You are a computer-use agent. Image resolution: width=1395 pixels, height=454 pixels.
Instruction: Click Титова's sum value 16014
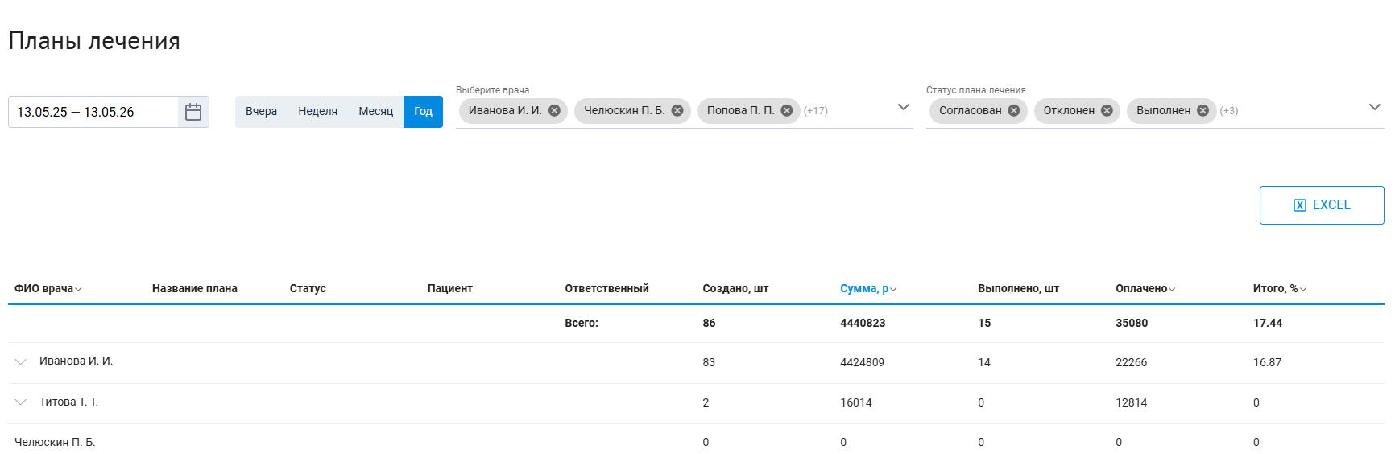tap(856, 402)
